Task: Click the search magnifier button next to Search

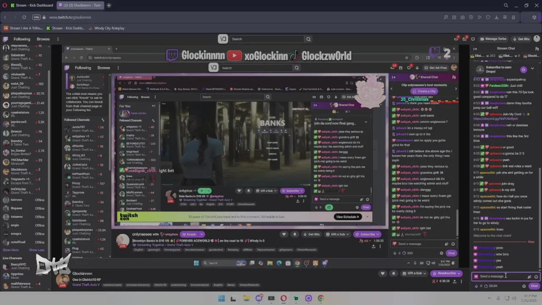Action: (308, 39)
